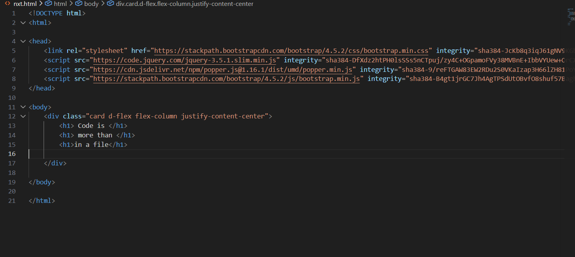Click the bootstrap.min.css stylesheet URL

(291, 51)
